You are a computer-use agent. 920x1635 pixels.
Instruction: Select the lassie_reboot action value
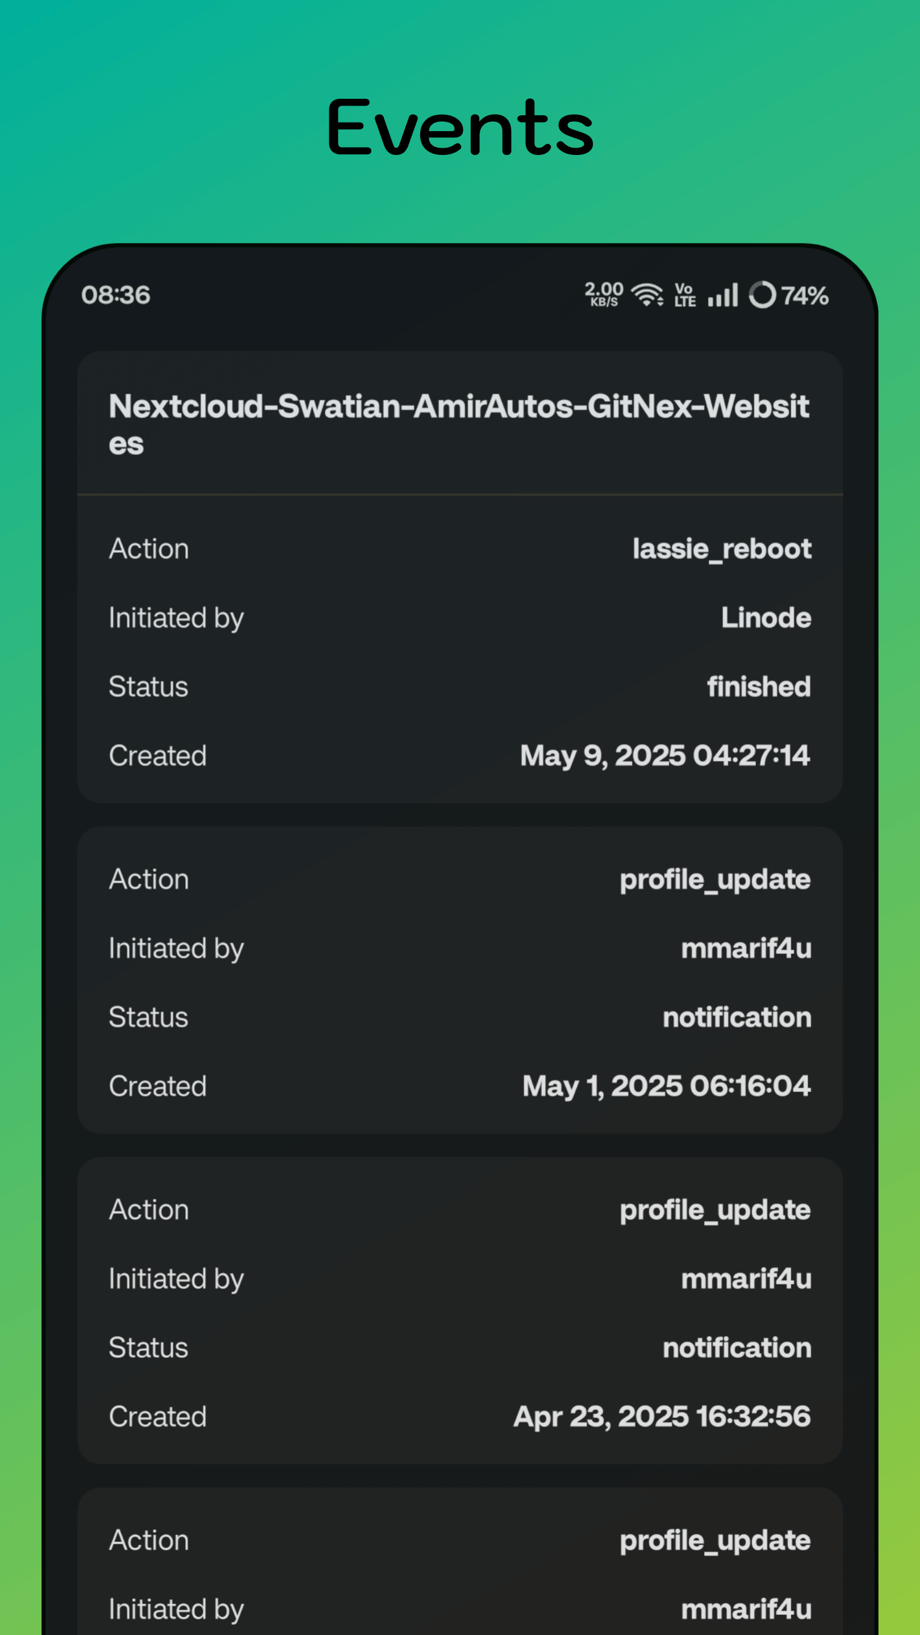tap(721, 549)
